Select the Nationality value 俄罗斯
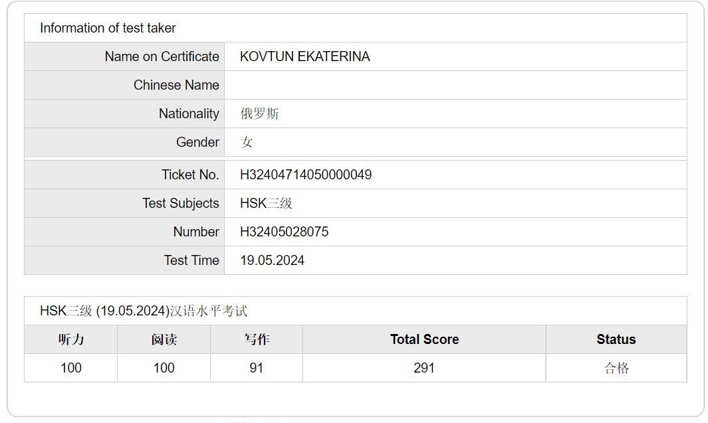Image resolution: width=708 pixels, height=423 pixels. [x=260, y=114]
